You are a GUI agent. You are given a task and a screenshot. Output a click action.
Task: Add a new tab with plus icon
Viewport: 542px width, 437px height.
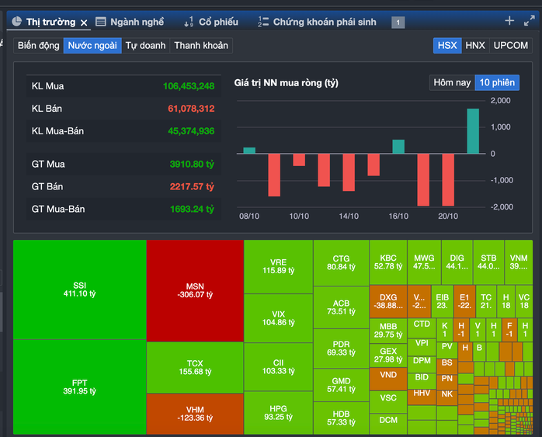click(x=509, y=21)
